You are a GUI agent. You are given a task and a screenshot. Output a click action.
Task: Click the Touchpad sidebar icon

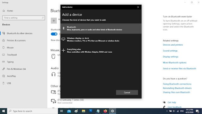(x=3, y=55)
